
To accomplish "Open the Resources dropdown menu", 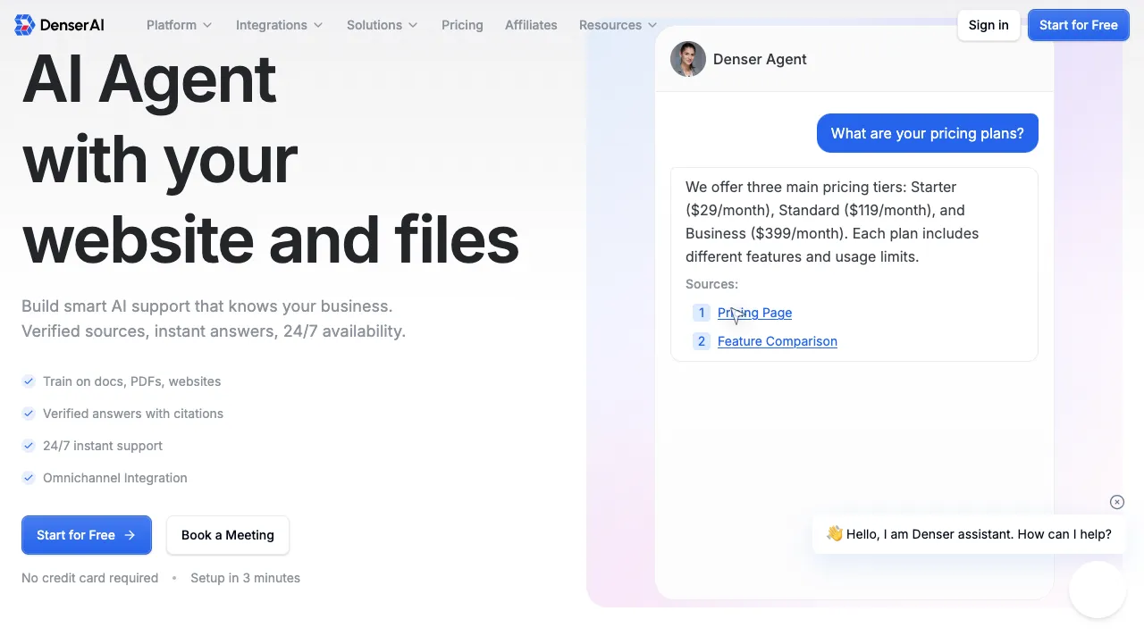I will coord(618,25).
